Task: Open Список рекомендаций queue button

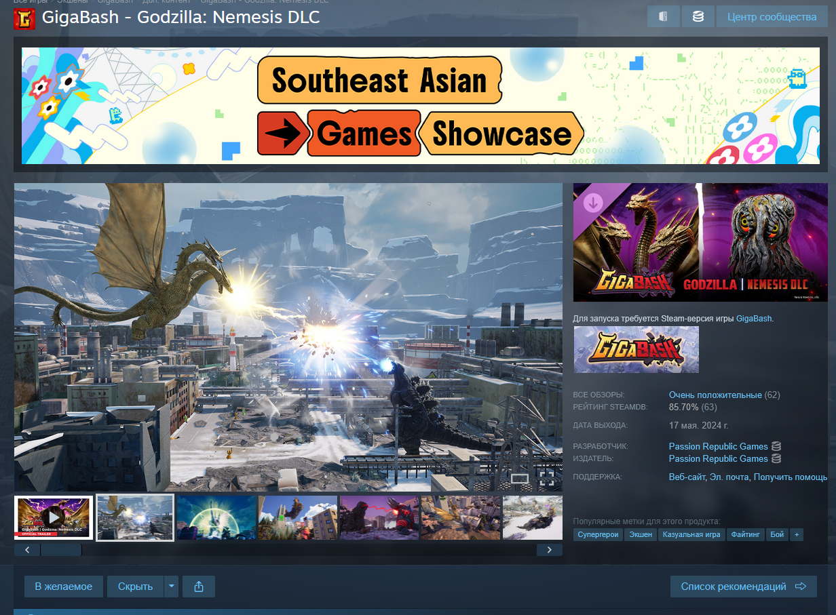Action: pos(743,587)
